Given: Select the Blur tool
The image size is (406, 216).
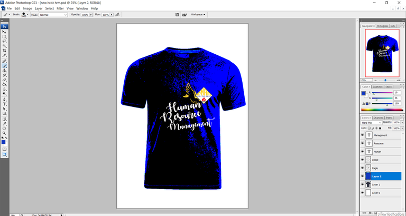Looking at the screenshot, I should coord(4,89).
